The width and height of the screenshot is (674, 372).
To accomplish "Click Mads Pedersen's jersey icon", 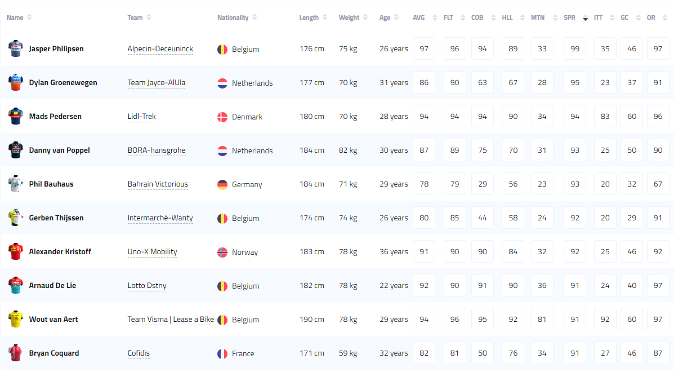I will pyautogui.click(x=15, y=116).
